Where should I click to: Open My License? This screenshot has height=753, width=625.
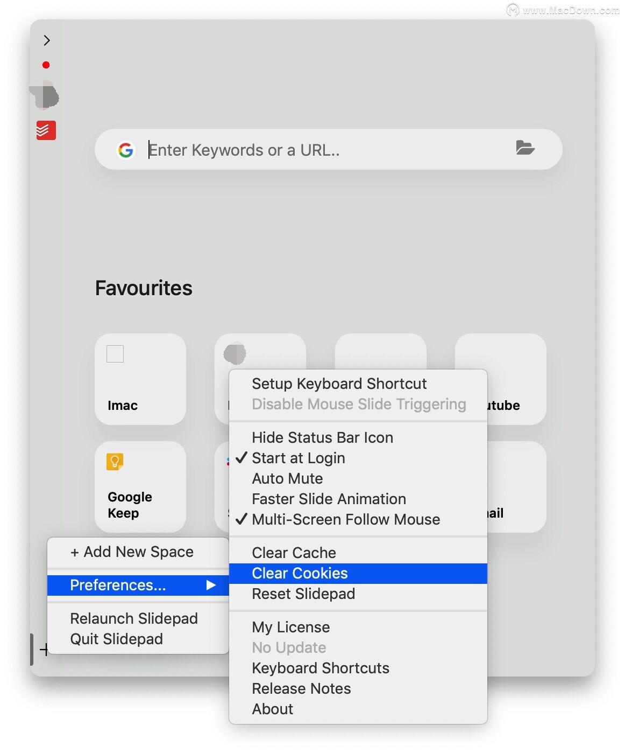tap(358, 627)
